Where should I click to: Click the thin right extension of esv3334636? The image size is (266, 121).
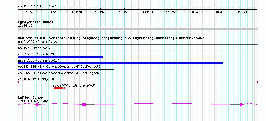pos(102,70)
